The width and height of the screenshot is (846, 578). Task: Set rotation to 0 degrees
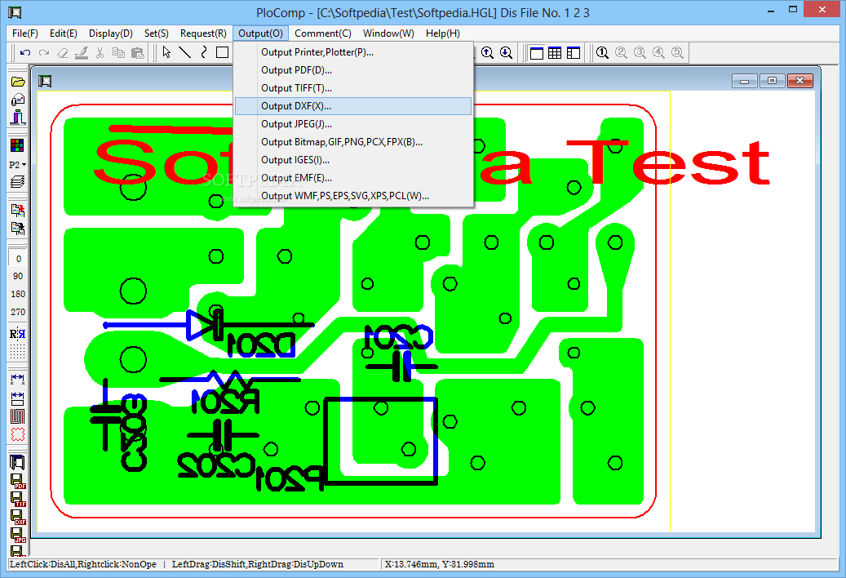pyautogui.click(x=18, y=259)
